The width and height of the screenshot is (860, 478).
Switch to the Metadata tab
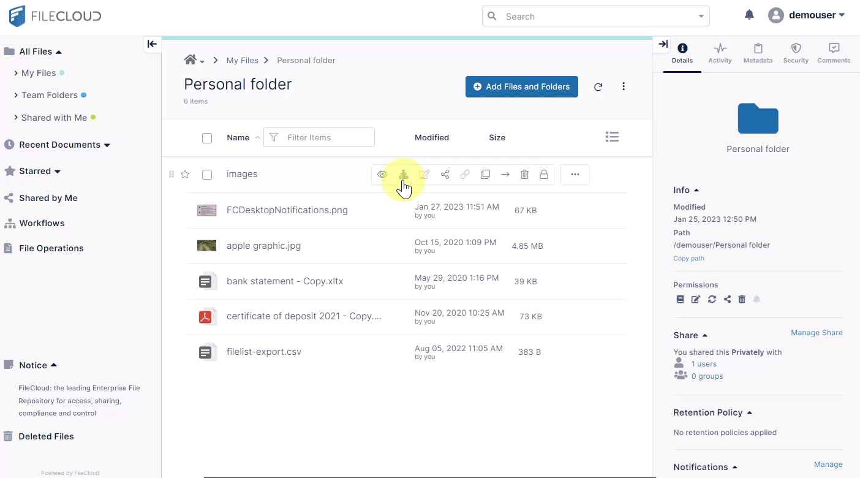coord(758,53)
